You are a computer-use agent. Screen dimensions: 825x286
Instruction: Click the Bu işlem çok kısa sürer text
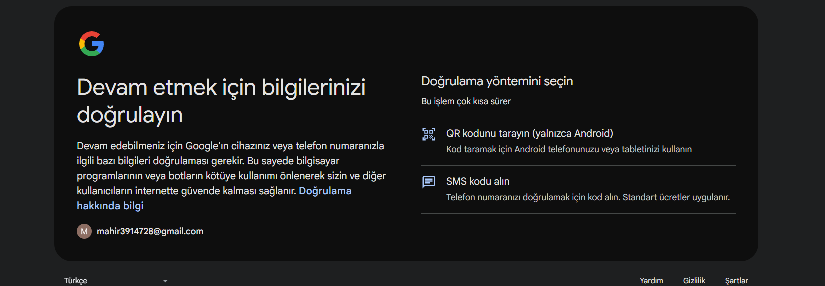(x=466, y=101)
